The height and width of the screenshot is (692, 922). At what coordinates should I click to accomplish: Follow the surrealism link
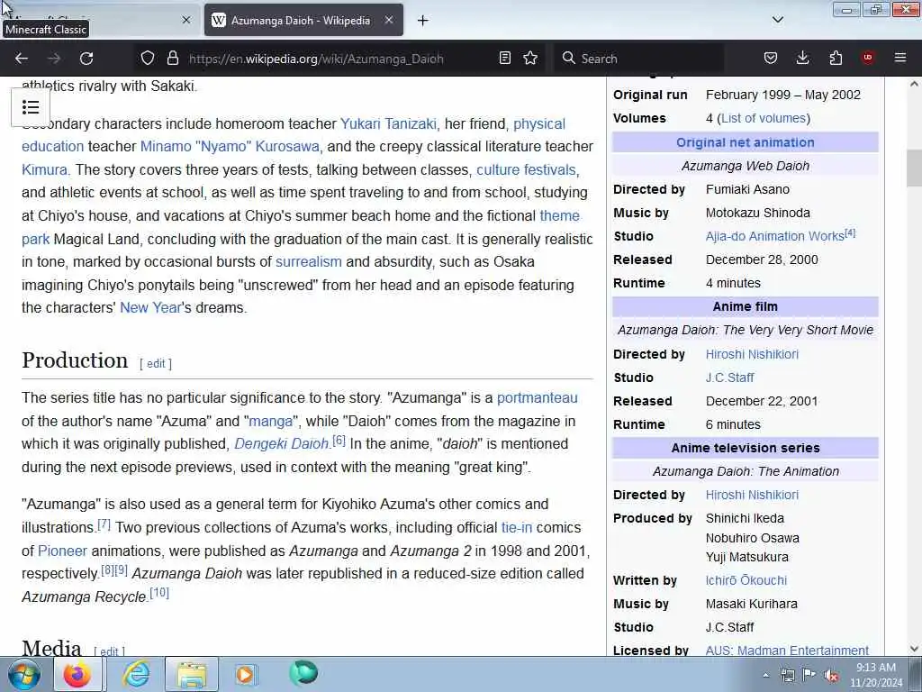point(308,261)
